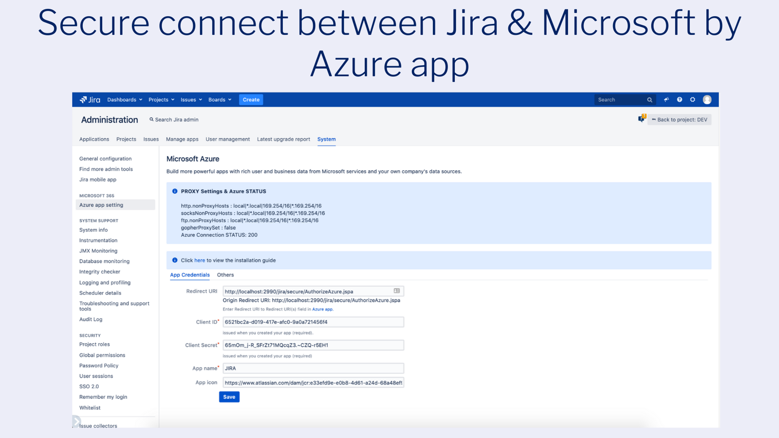Click the notification icon beside Back to project
This screenshot has height=438, width=779.
click(x=642, y=118)
